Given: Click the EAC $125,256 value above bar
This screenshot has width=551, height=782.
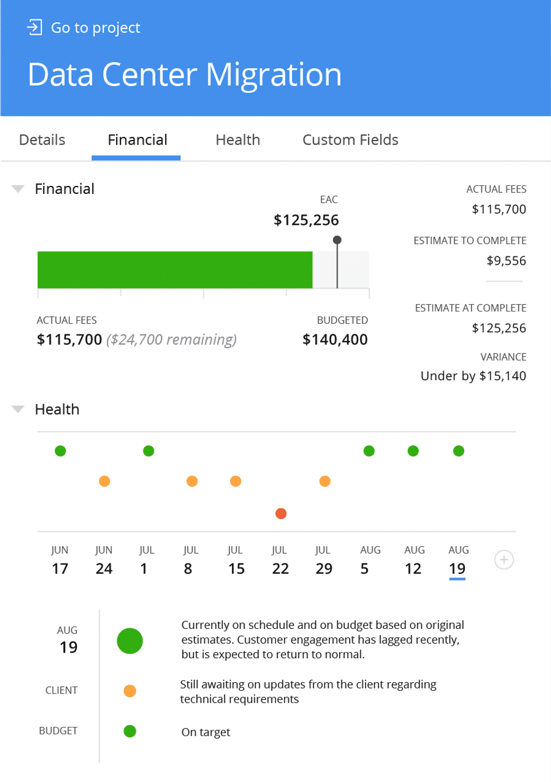Looking at the screenshot, I should click(306, 220).
